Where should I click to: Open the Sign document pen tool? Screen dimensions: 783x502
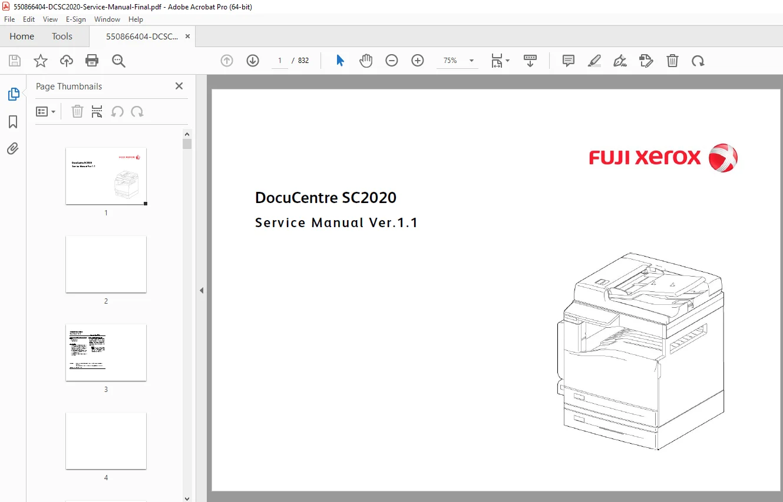point(620,61)
